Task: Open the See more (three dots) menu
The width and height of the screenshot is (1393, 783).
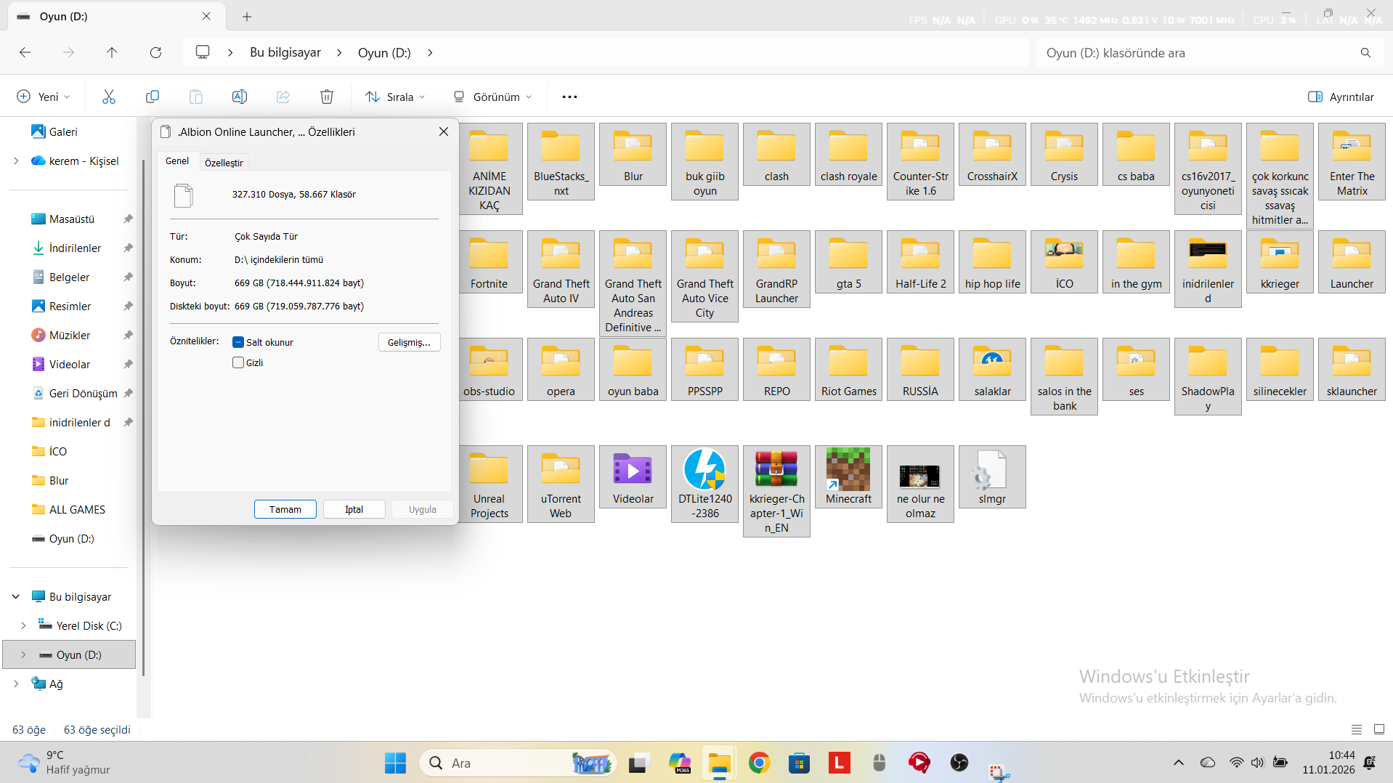Action: click(569, 97)
